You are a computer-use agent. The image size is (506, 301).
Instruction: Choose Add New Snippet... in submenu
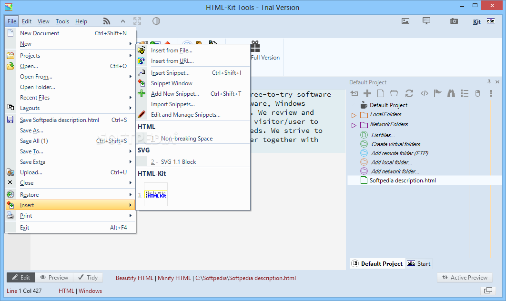[x=193, y=93]
